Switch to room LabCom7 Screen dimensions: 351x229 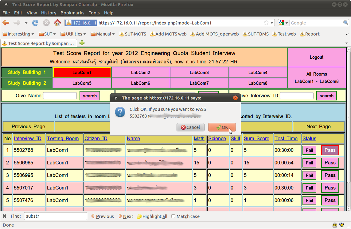(x=199, y=83)
